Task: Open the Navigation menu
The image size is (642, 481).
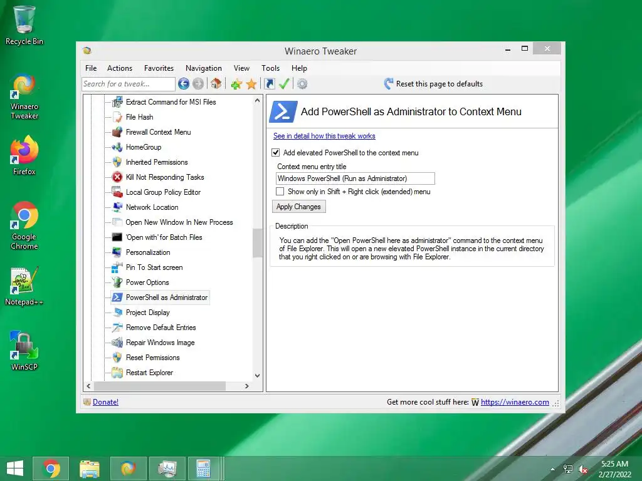Action: click(x=204, y=68)
